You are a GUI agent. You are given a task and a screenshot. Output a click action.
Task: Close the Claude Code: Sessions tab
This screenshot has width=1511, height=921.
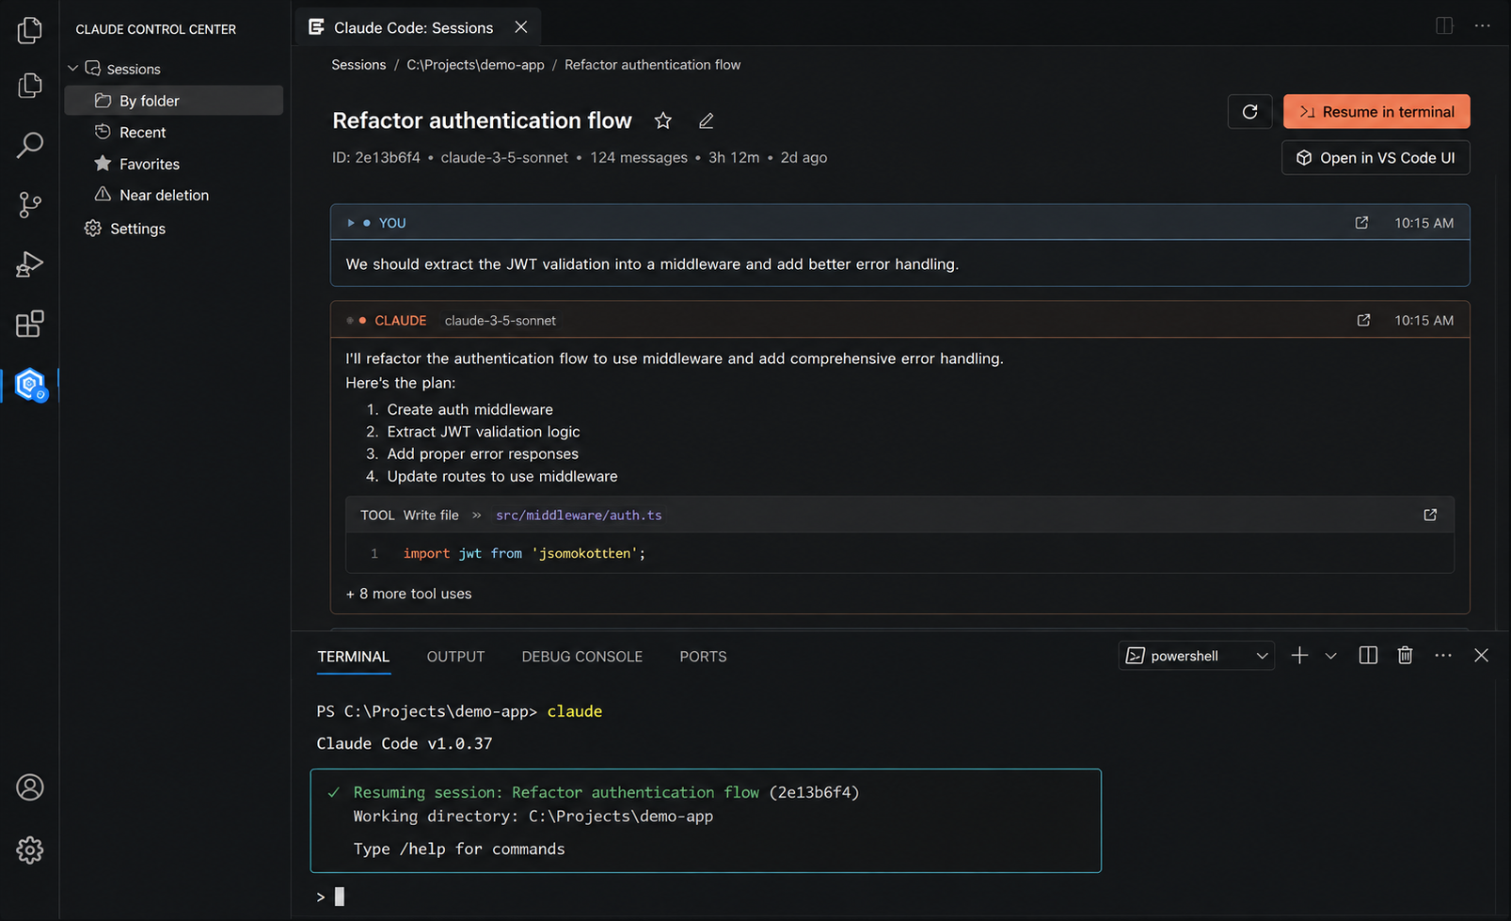[x=521, y=27]
